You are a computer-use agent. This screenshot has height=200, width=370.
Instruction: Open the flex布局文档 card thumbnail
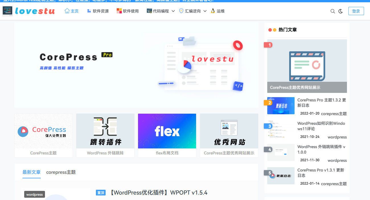(167, 131)
